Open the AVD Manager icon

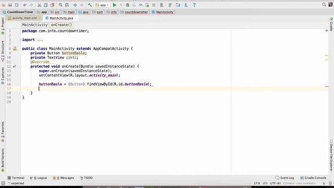click(162, 5)
